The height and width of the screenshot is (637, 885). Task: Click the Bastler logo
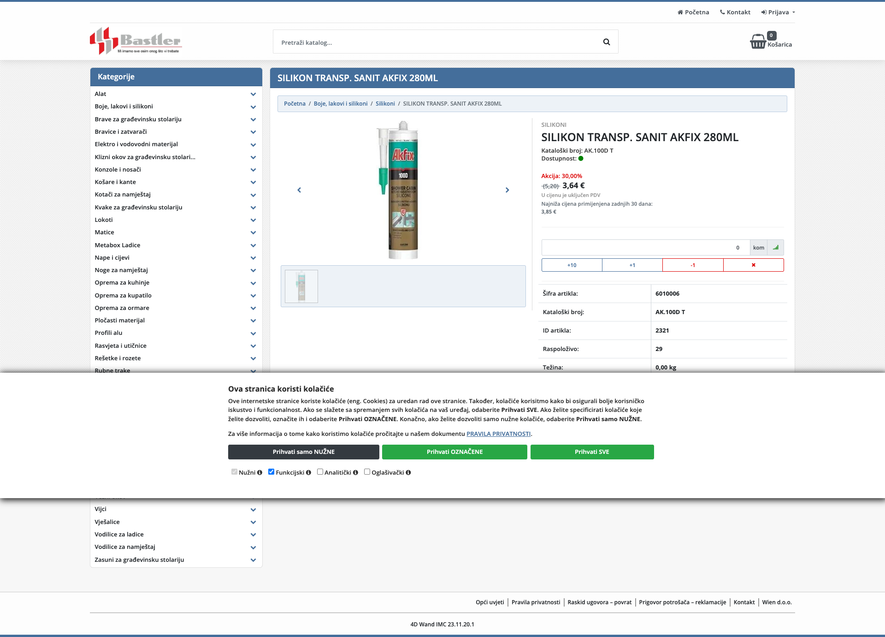(x=136, y=41)
